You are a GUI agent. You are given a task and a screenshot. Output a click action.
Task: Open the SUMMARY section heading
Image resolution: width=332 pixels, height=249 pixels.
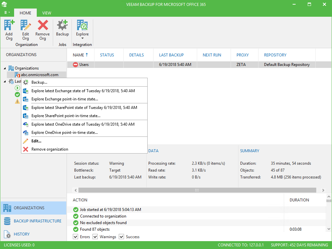[x=250, y=151]
